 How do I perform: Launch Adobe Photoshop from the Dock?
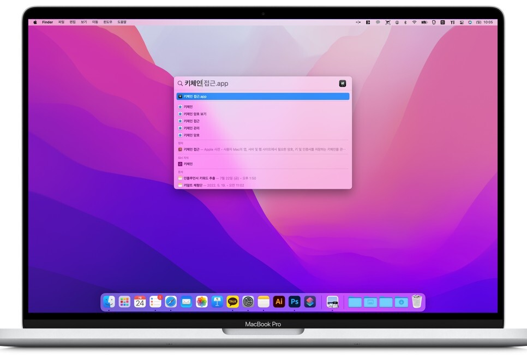point(295,302)
